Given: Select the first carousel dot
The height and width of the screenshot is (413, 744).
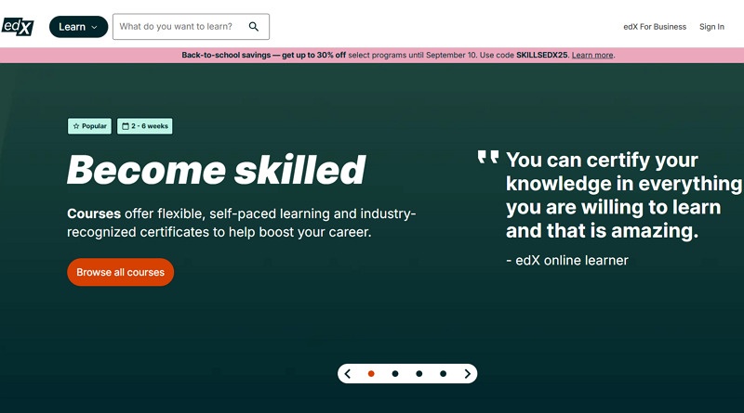Looking at the screenshot, I should tap(371, 374).
